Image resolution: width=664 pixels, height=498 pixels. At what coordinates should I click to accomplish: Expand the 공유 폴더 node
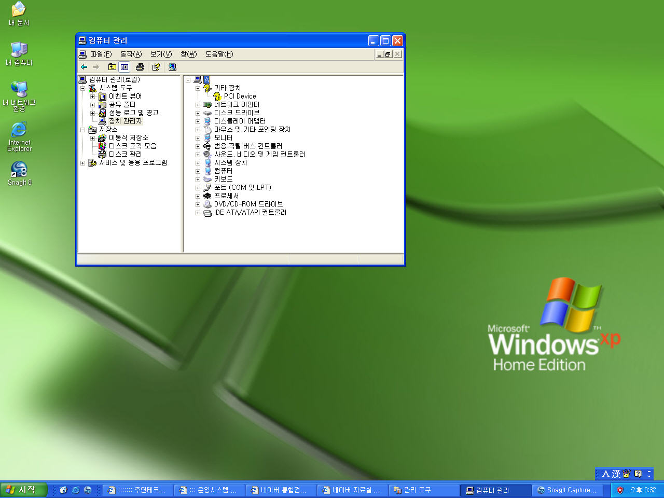[92, 105]
